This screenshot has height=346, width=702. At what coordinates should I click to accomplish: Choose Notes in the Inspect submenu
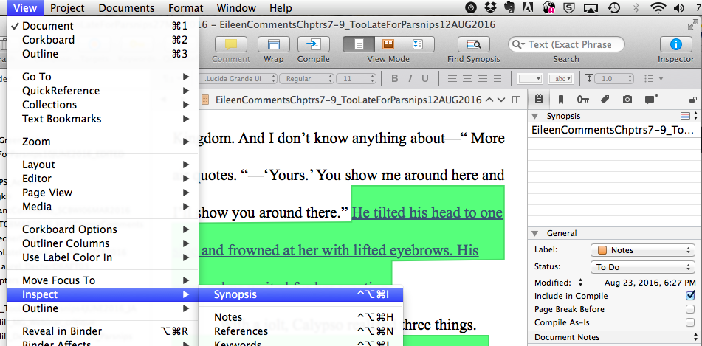[301, 317]
